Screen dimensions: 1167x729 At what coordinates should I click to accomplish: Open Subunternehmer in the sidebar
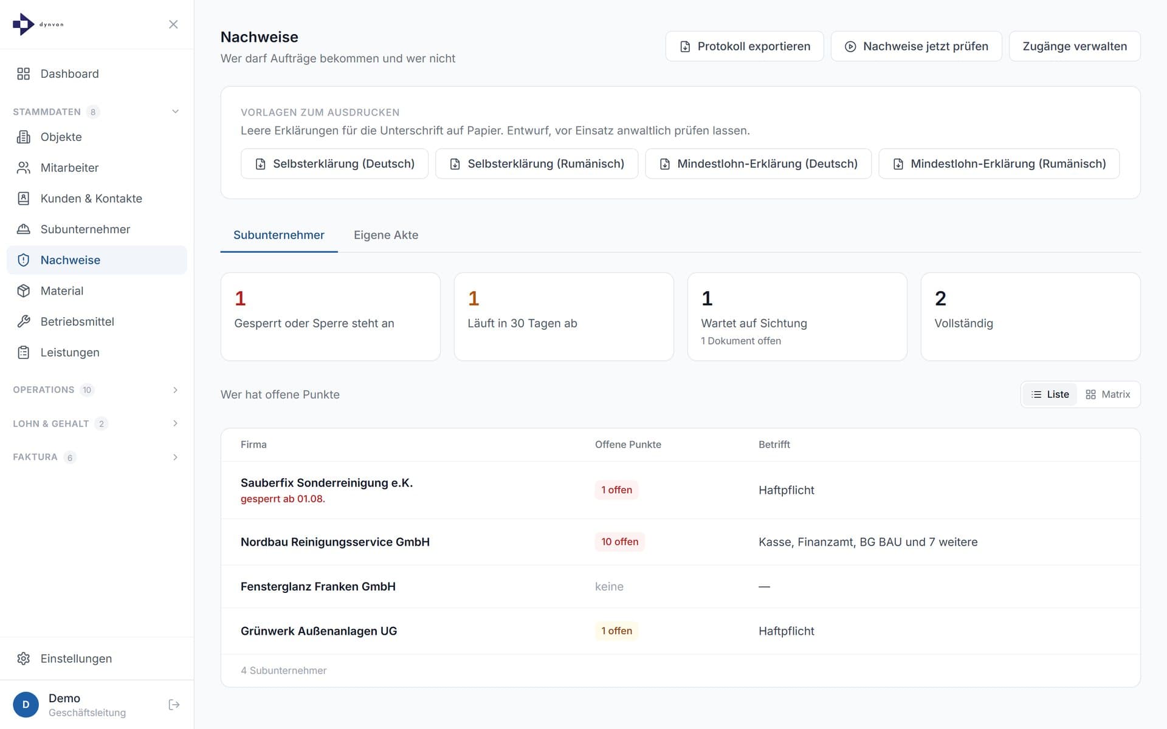97,229
